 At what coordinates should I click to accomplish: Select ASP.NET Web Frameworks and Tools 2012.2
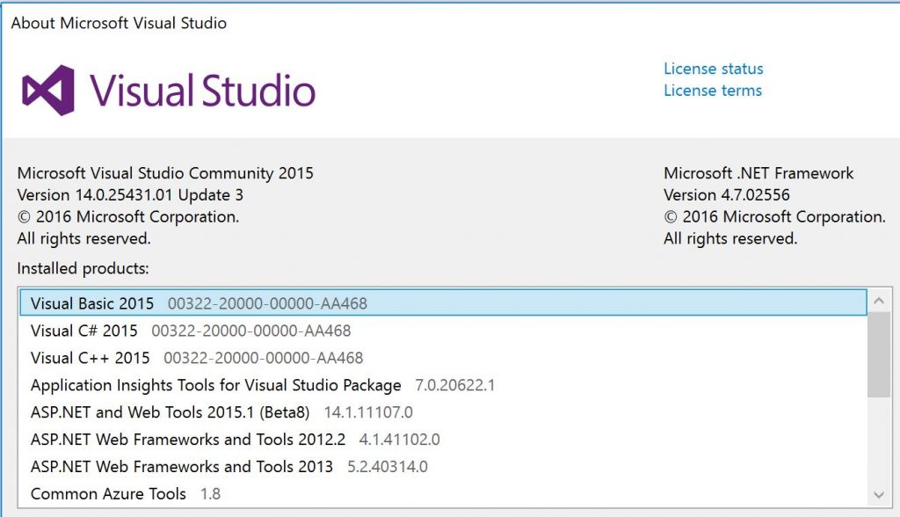click(443, 440)
